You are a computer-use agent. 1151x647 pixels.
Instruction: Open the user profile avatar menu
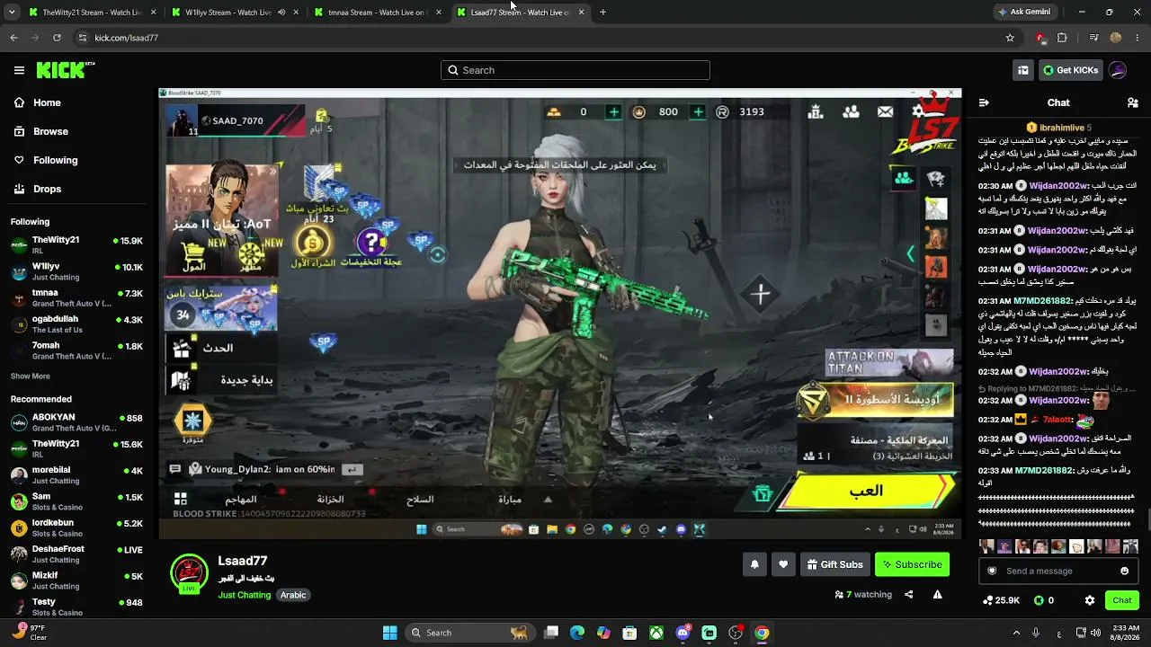(x=1118, y=70)
